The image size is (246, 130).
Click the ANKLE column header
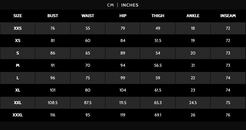pos(193,16)
